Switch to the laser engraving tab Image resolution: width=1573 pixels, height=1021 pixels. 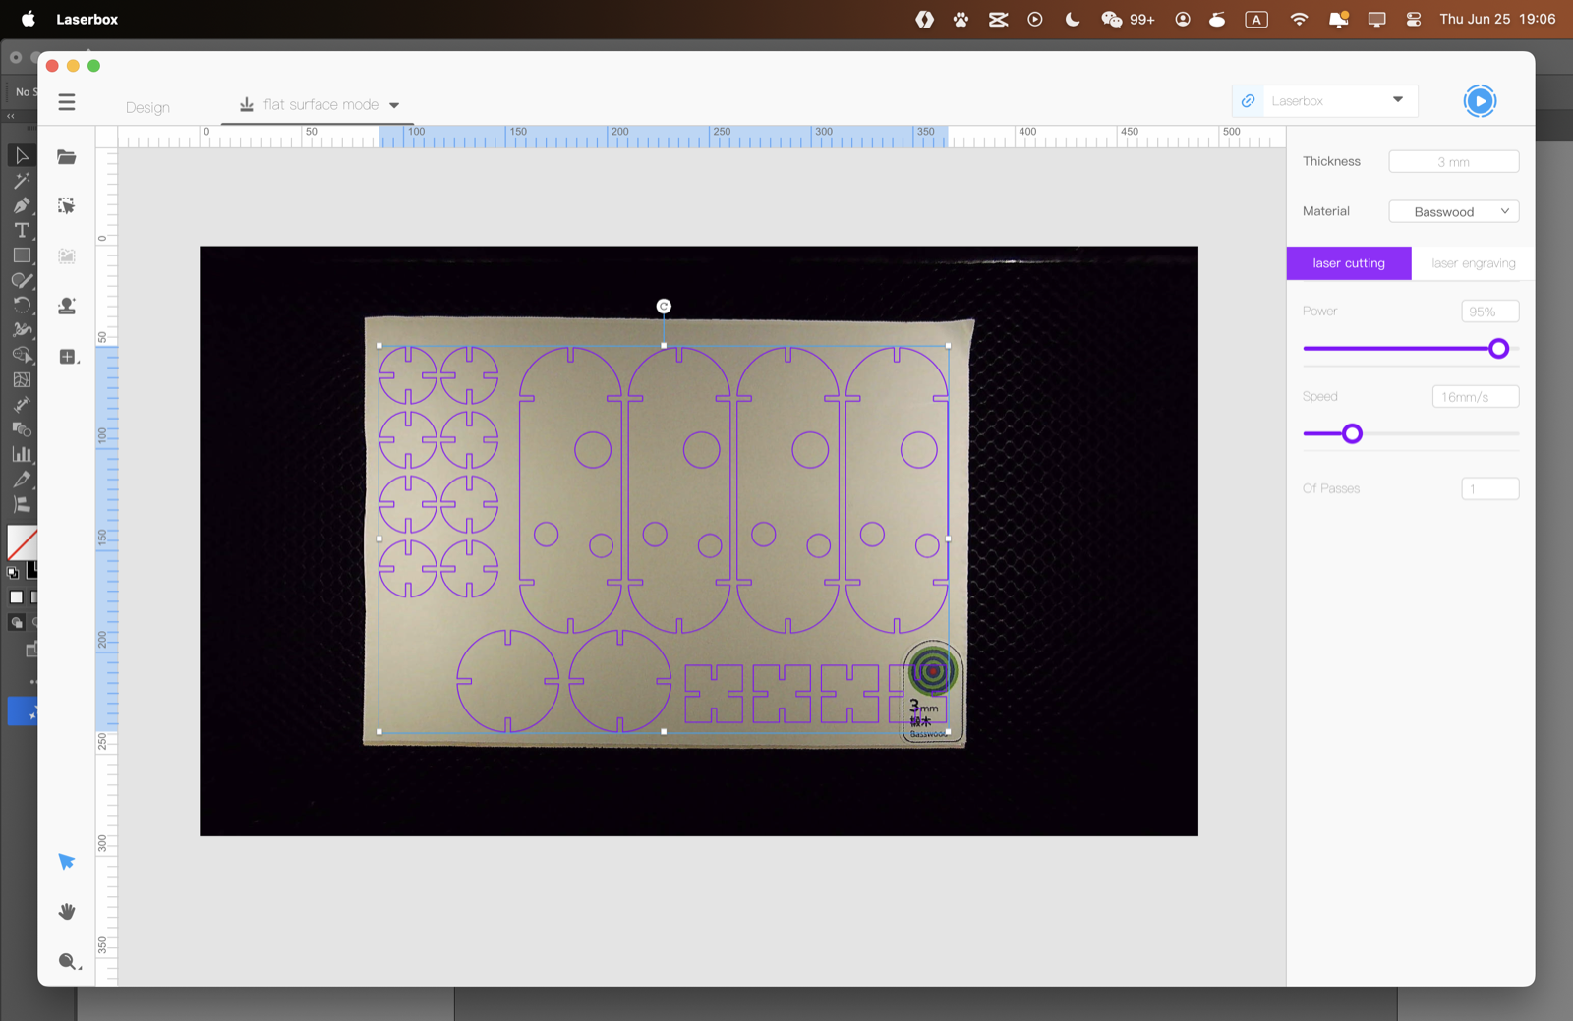point(1473,263)
